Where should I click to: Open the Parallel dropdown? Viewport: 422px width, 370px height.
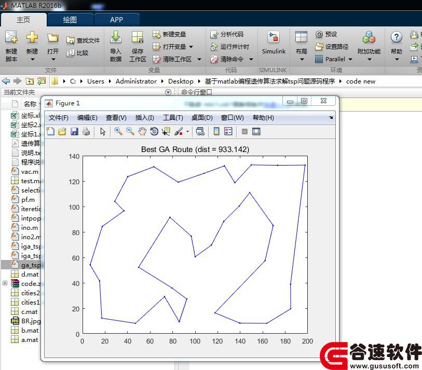[350, 59]
